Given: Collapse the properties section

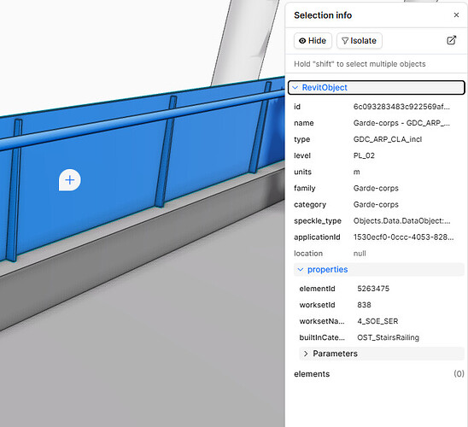Looking at the screenshot, I should pyautogui.click(x=379, y=270).
